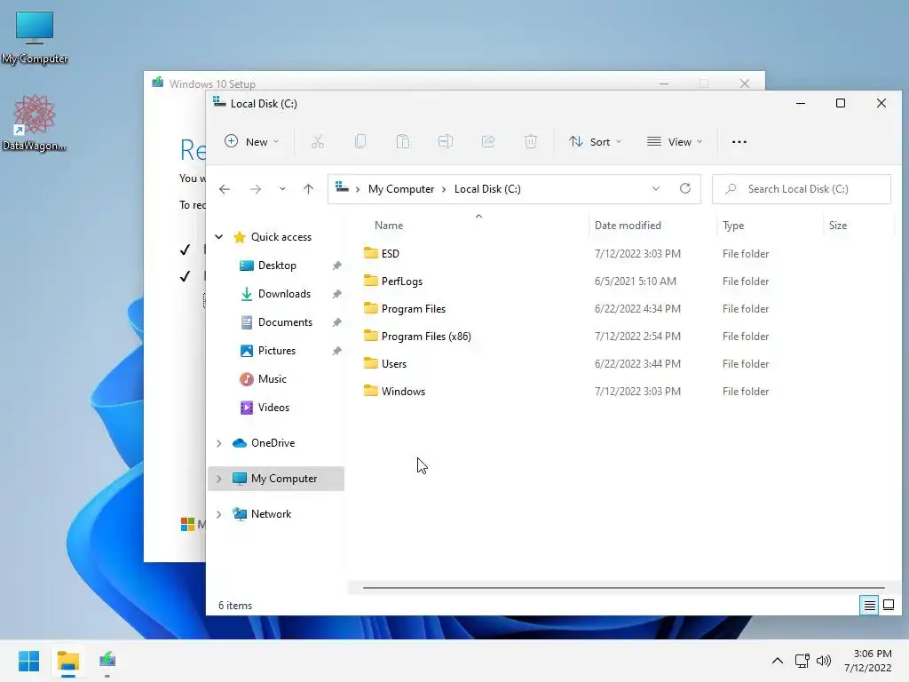Click the Delete trash icon

click(531, 141)
